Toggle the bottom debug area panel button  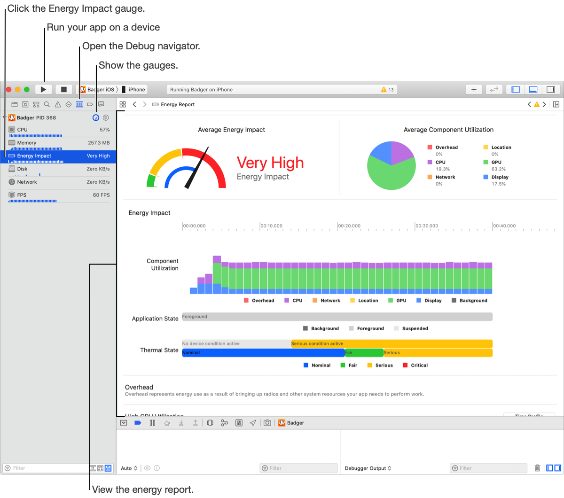533,89
